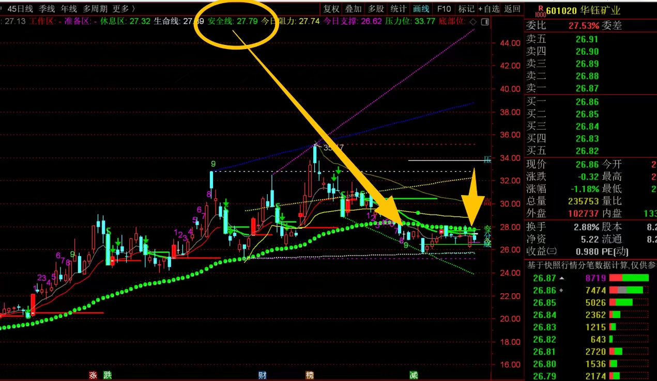Click the volume bar on the 8719 row
The image size is (657, 381).
629,278
